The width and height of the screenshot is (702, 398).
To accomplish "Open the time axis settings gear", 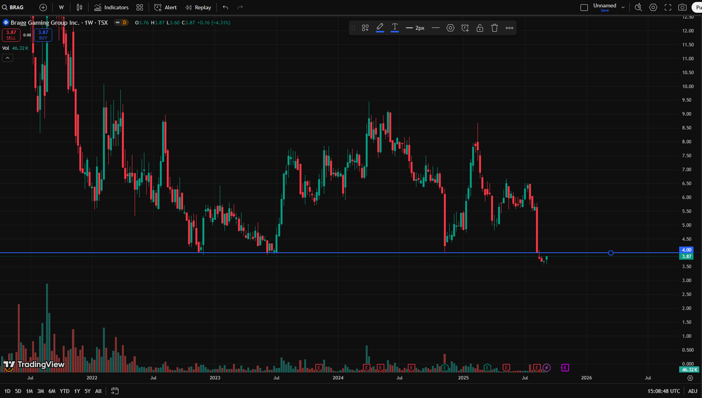I will (690, 378).
